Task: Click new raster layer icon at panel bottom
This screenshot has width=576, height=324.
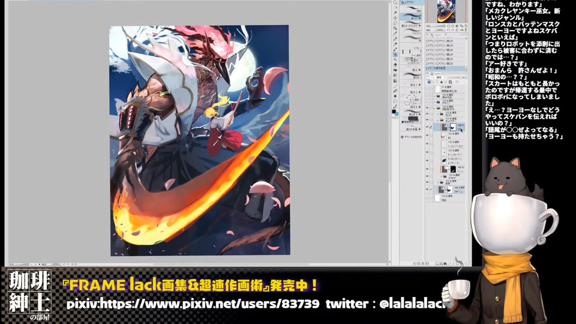Action: pos(437,264)
